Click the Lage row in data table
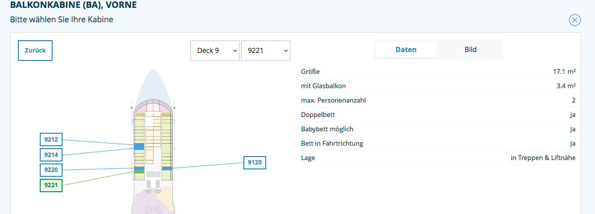This screenshot has height=214, width=595. pyautogui.click(x=438, y=158)
